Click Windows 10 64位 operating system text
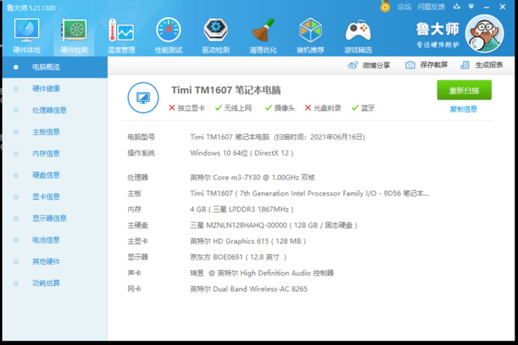 [x=241, y=153]
